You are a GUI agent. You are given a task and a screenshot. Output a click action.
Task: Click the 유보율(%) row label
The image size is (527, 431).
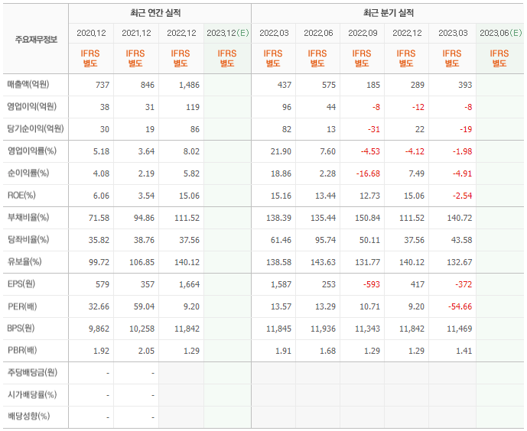[x=24, y=261]
